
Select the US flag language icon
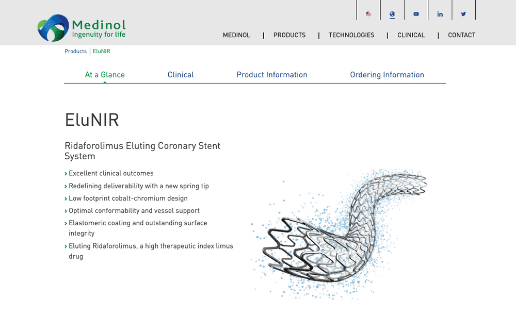click(x=368, y=14)
